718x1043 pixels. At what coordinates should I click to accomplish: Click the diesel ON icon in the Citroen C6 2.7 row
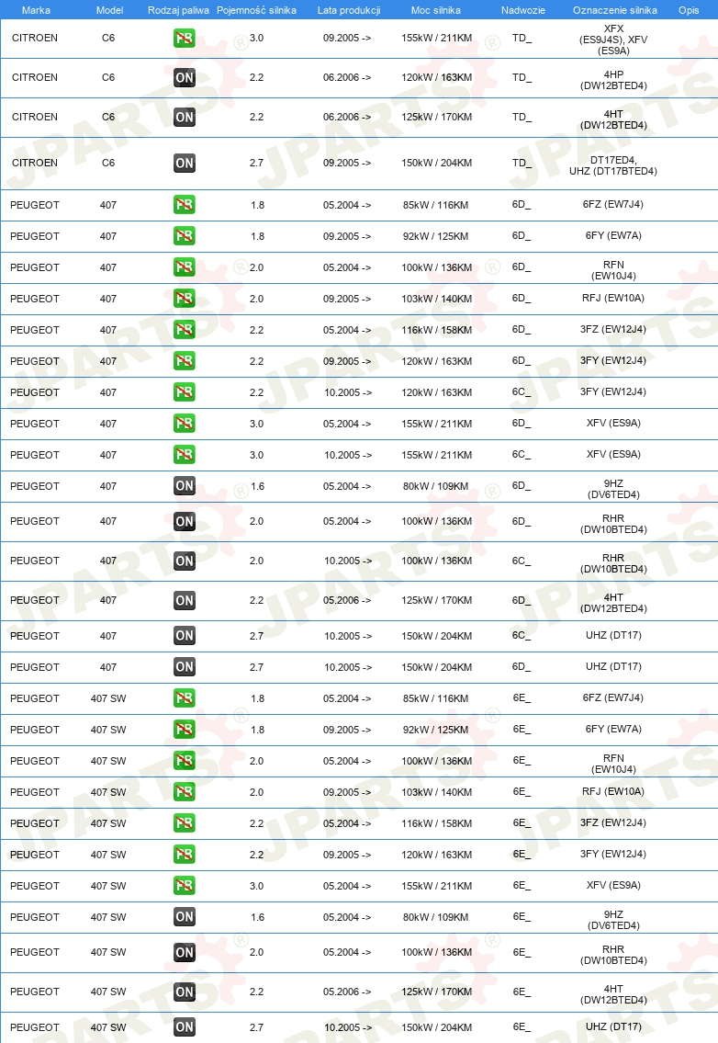click(185, 163)
